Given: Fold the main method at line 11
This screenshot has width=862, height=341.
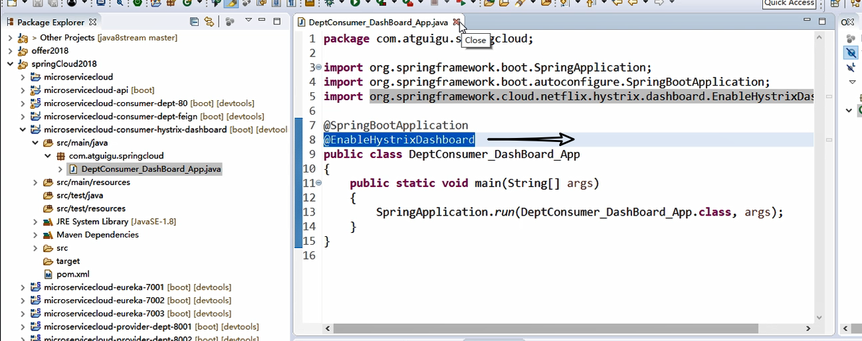Looking at the screenshot, I should (319, 182).
